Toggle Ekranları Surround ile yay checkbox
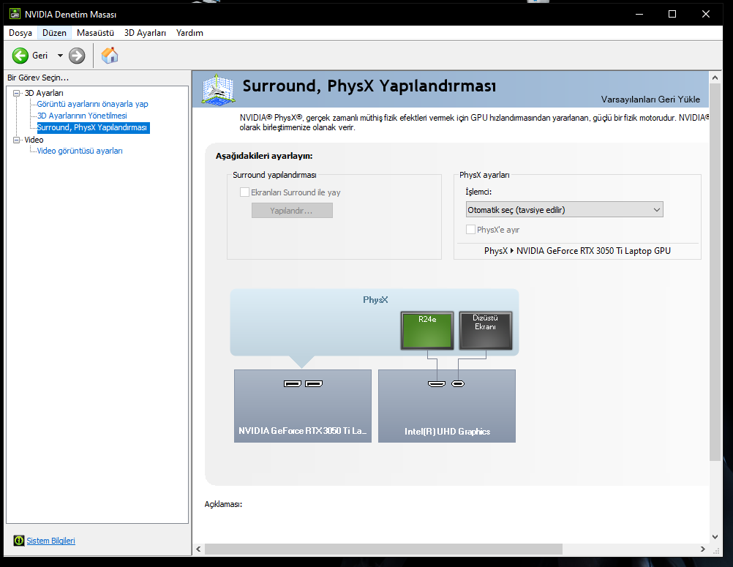Viewport: 733px width, 567px height. 244,192
